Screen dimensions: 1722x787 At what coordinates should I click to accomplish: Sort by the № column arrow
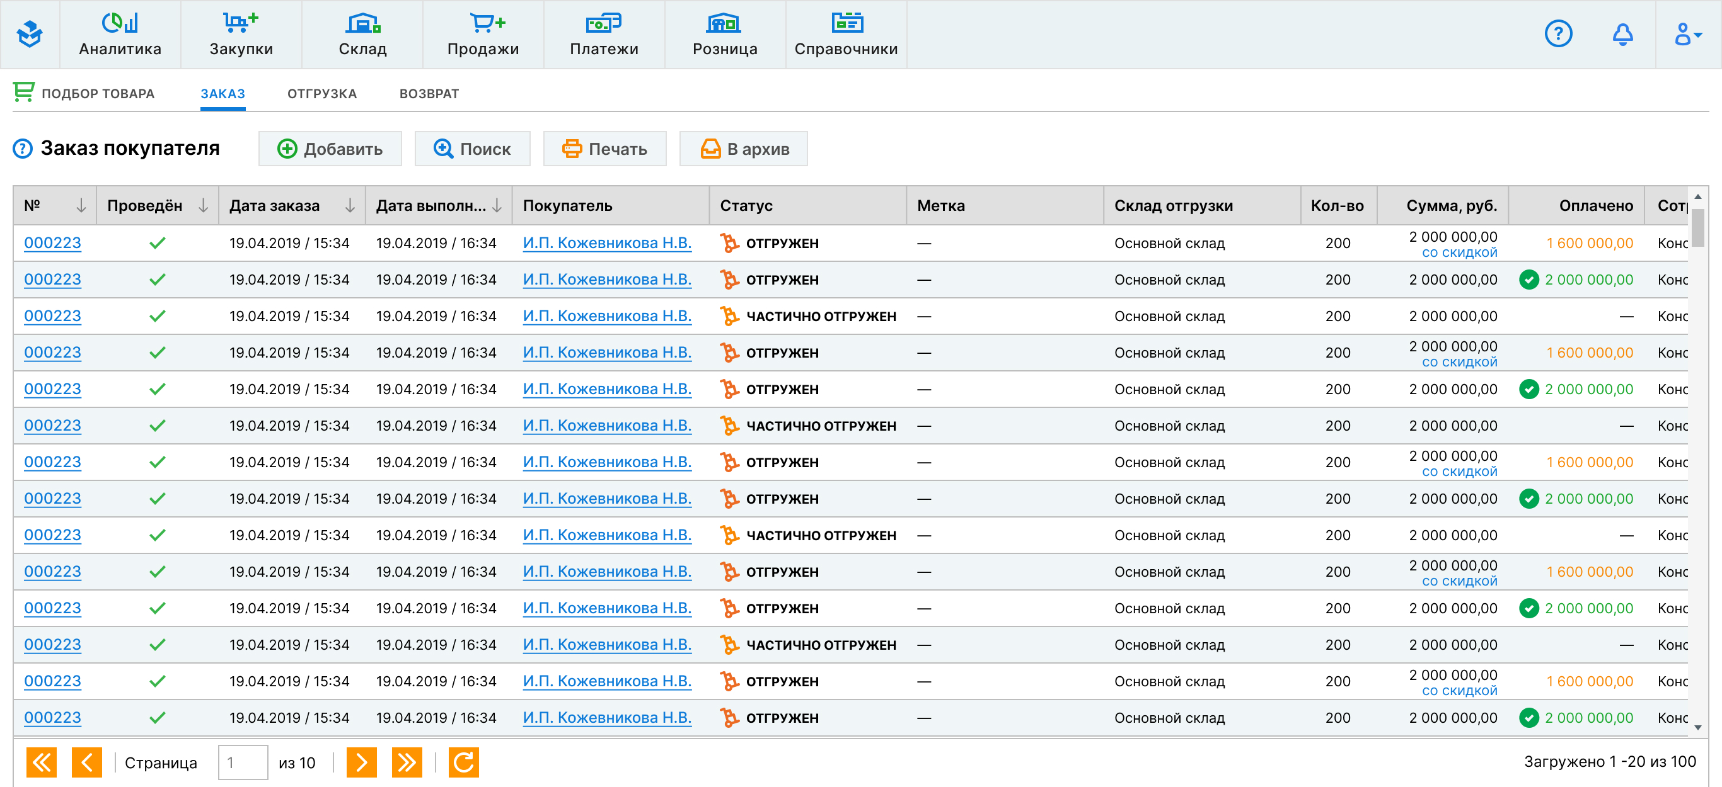click(81, 206)
